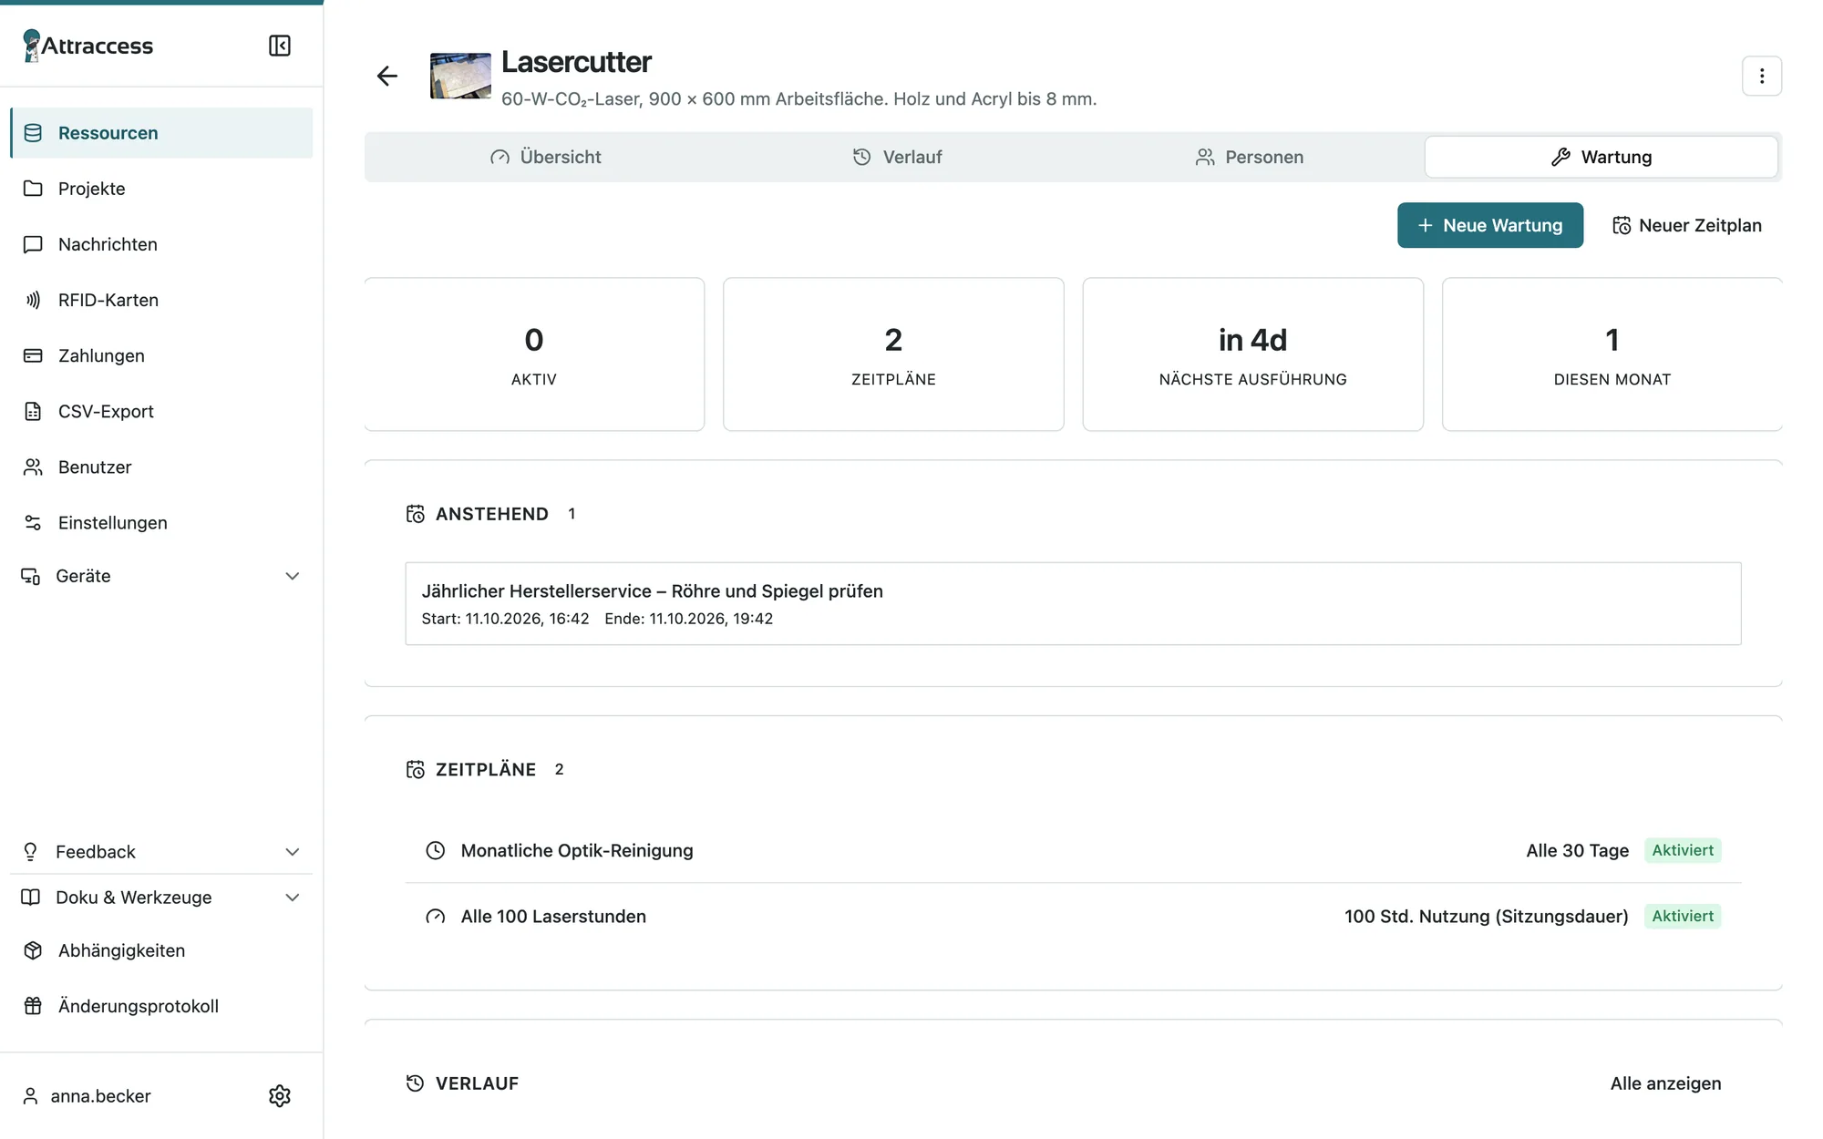Screen dimensions: 1823x1139
Task: Open user settings gear icon
Action: pyautogui.click(x=280, y=1095)
